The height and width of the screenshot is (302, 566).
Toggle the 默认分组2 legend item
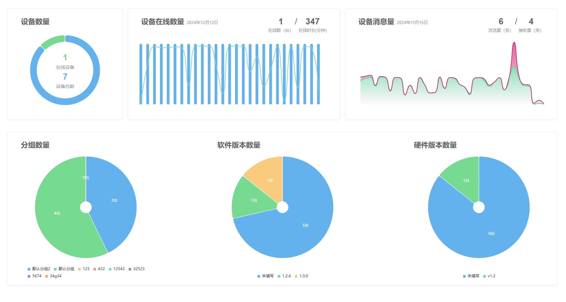(39, 269)
